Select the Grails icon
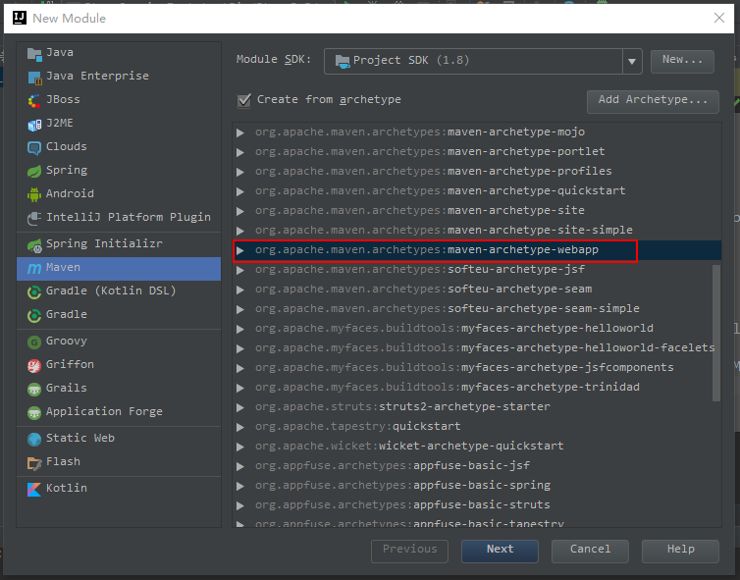 click(x=34, y=389)
